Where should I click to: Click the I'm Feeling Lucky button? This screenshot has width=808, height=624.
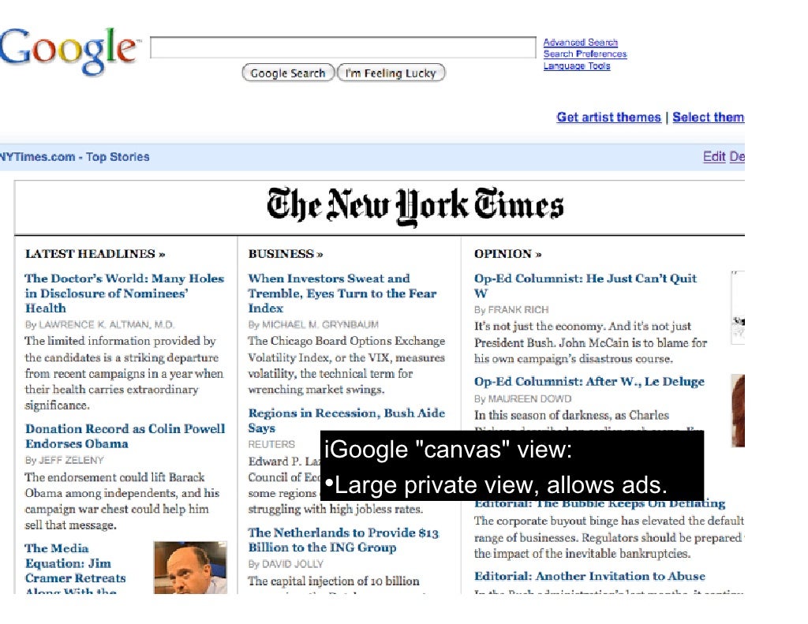391,73
